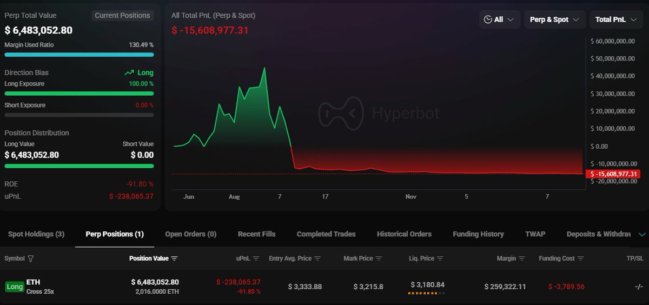Viewport: 649px width, 305px height.
Task: Switch to Spot Holdings (3) tab
Action: tap(36, 234)
